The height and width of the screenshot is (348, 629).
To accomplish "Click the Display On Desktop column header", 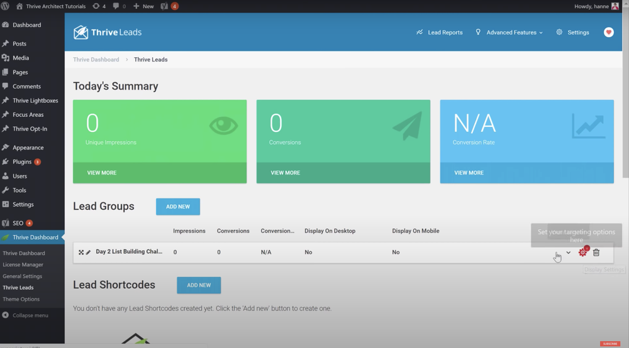I will pos(330,231).
